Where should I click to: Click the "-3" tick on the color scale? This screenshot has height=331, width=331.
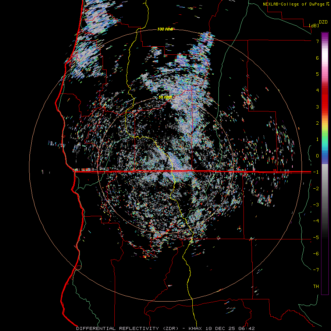(316, 205)
